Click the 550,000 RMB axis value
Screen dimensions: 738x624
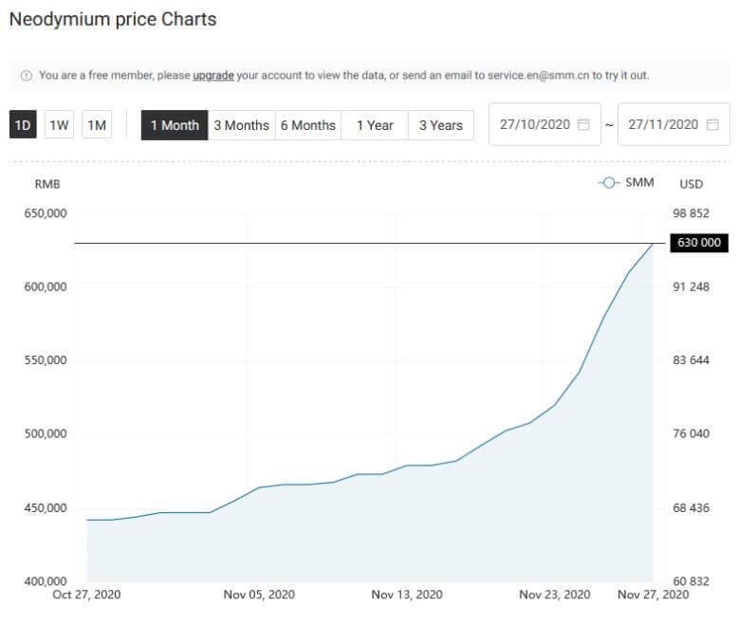[46, 360]
